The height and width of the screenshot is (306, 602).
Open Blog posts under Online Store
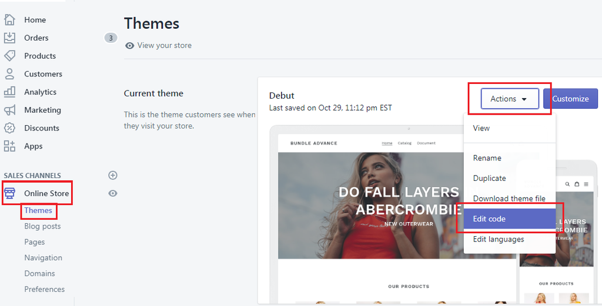42,226
